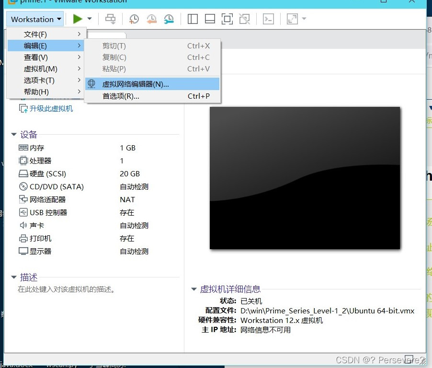Viewport: 432px width, 368px height.
Task: Click the 声卡 sound card icon
Action: pos(23,225)
